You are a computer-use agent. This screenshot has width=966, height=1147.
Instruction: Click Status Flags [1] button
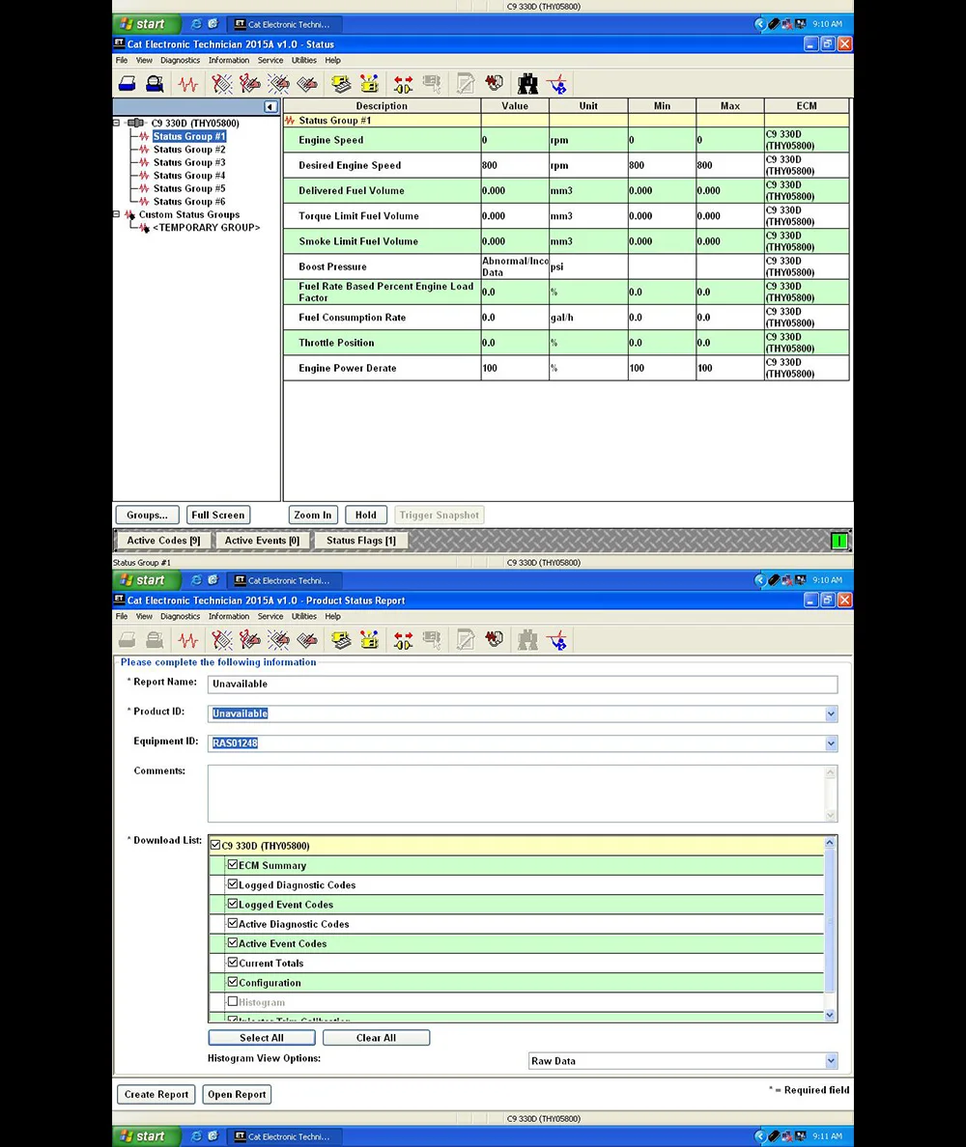(360, 541)
